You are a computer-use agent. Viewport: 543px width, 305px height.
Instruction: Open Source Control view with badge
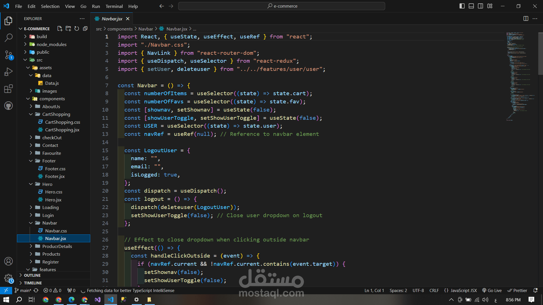[x=8, y=55]
